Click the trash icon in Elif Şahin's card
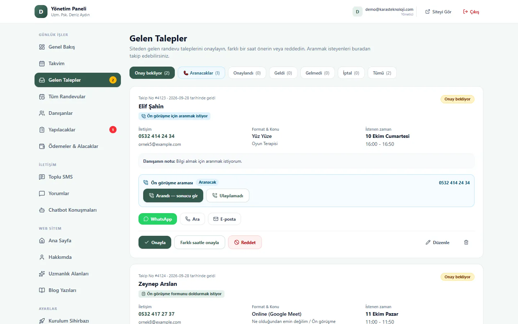The width and height of the screenshot is (518, 324). [466, 242]
